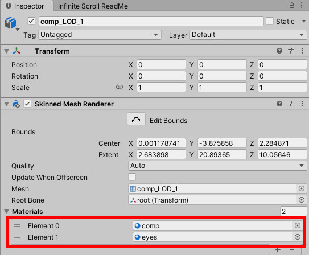Switch to the Infinite Scroll ReadMe tab

click(x=93, y=6)
